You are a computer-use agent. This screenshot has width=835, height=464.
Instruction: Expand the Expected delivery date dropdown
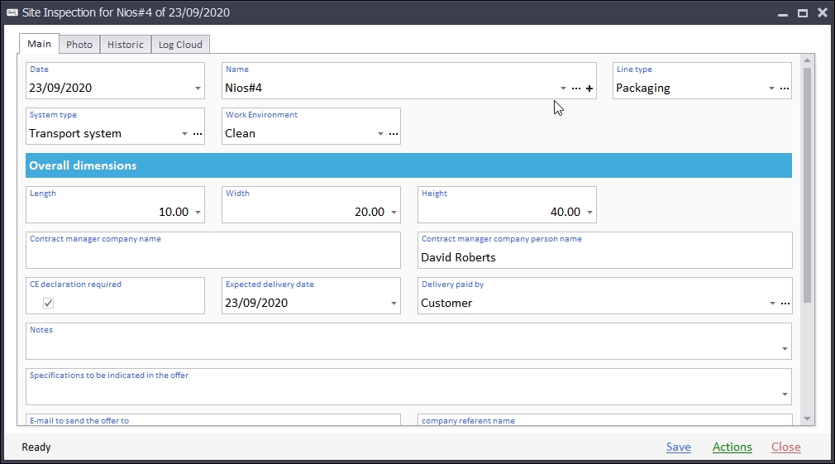point(394,304)
